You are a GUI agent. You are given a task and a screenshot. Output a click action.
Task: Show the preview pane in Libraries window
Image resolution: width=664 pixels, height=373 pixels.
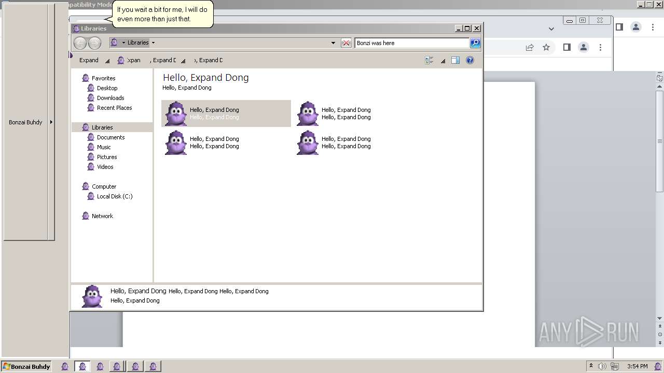pyautogui.click(x=455, y=60)
